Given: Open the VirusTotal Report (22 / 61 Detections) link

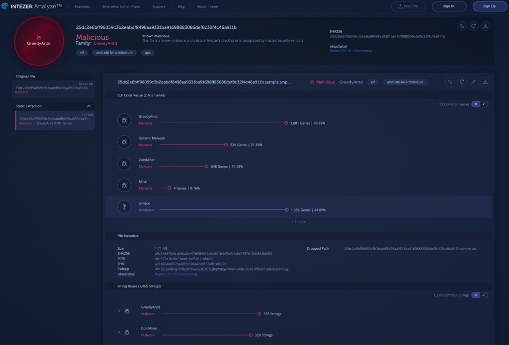Looking at the screenshot, I should click(350, 51).
